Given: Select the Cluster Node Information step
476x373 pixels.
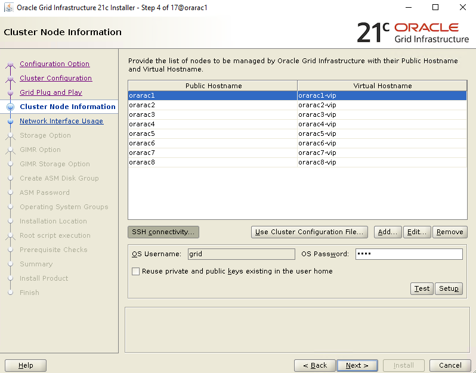Looking at the screenshot, I should 67,107.
